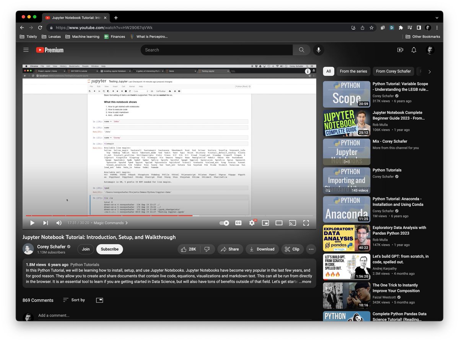Image resolution: width=459 pixels, height=342 pixels.
Task: Toggle theater mode
Action: (279, 223)
